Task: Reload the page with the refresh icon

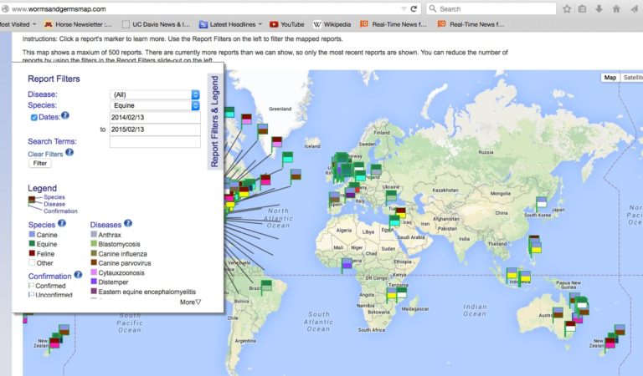Action: tap(414, 8)
